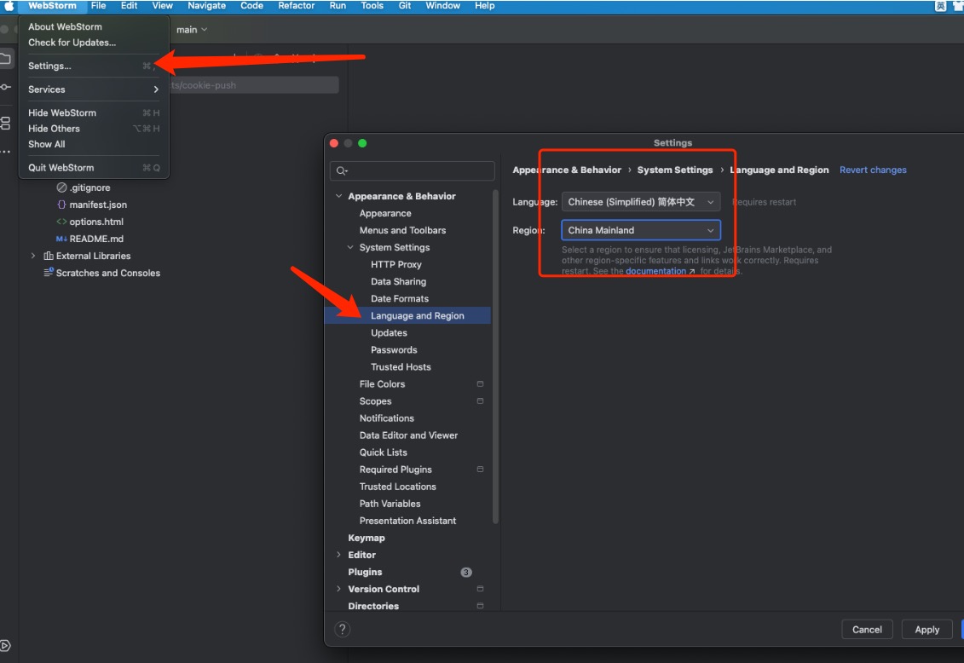Open Keymap settings page
The height and width of the screenshot is (663, 964).
click(x=367, y=538)
